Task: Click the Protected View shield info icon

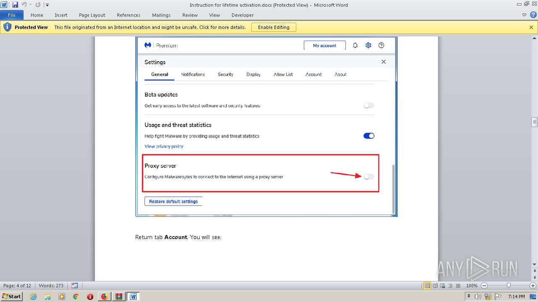Action: [x=7, y=27]
